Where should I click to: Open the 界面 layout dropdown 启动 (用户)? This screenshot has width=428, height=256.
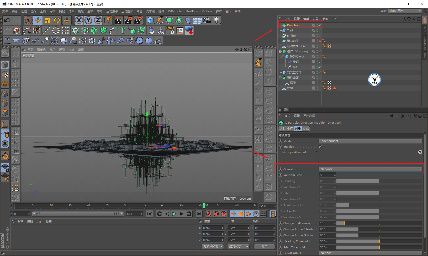pos(405,11)
